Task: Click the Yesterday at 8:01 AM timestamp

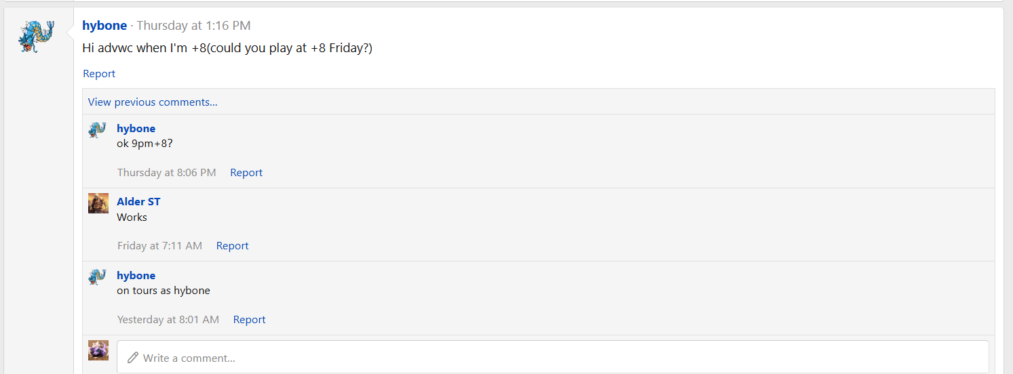Action: (168, 320)
